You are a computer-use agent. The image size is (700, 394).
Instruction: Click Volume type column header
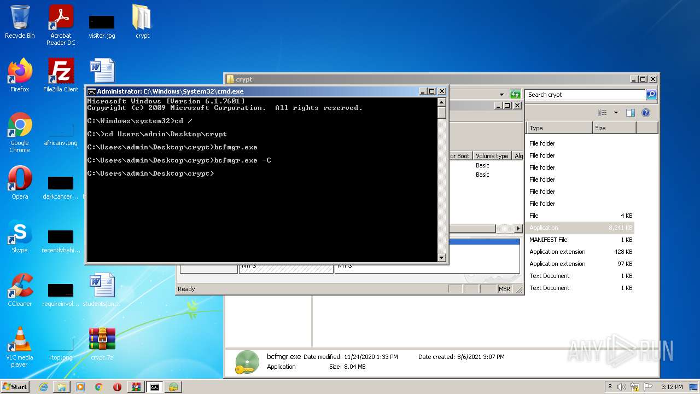click(492, 156)
